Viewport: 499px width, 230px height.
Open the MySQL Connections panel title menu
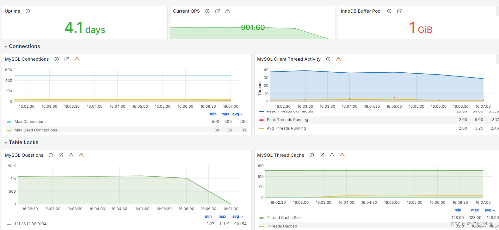(27, 59)
